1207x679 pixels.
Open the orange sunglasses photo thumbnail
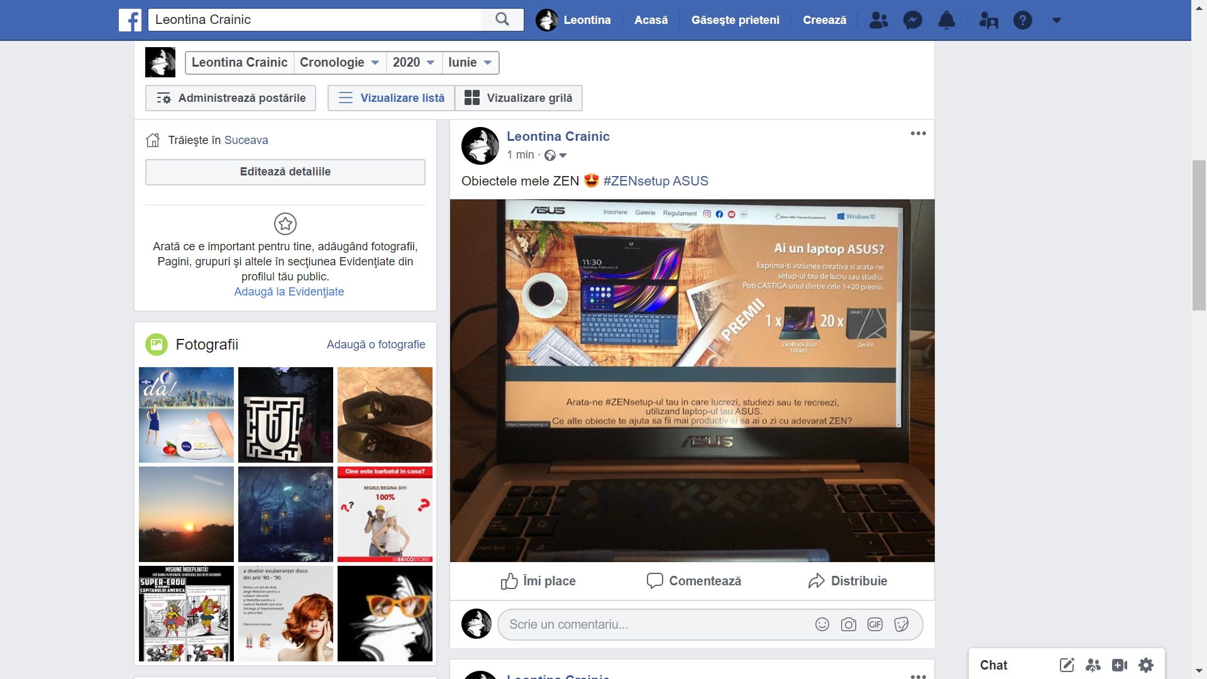(385, 614)
